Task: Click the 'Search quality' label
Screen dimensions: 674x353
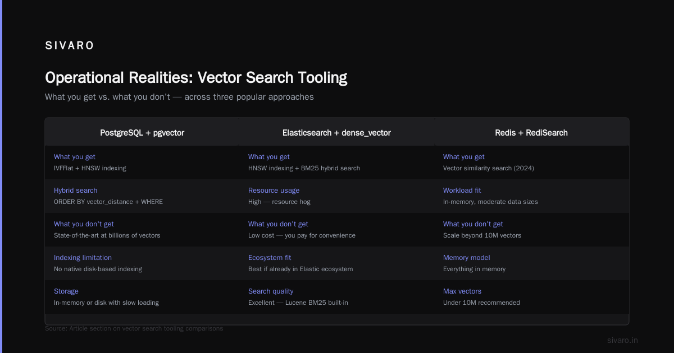Action: 271,291
